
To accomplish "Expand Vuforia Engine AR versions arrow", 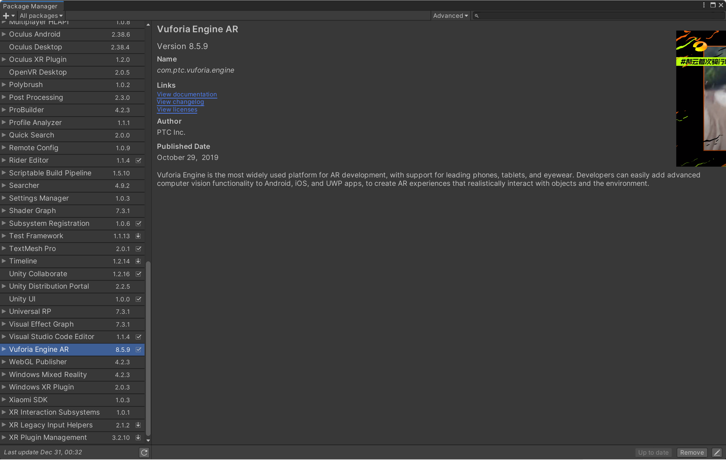I will (x=4, y=349).
